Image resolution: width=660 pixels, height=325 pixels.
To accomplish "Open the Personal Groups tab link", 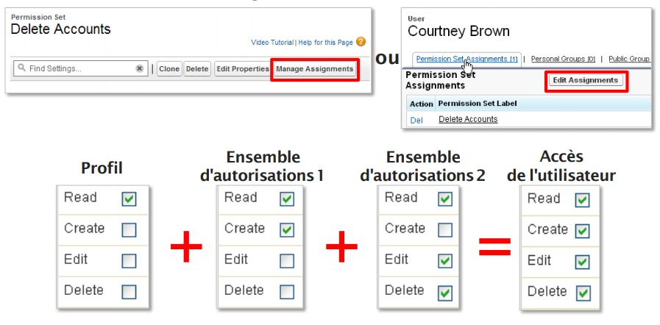I will click(563, 59).
